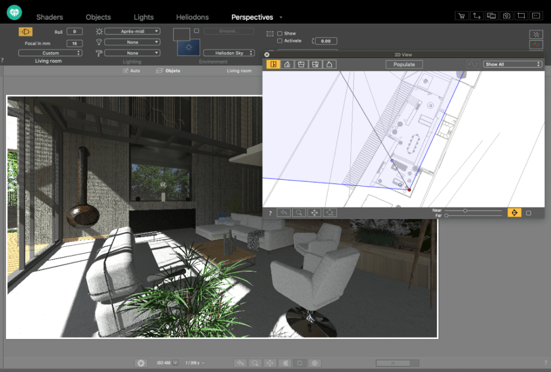Open the Show All dropdown in 2D View

512,64
